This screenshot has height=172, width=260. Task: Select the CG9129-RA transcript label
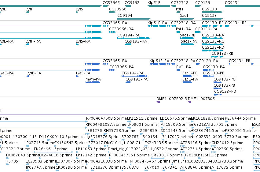(x=207, y=29)
